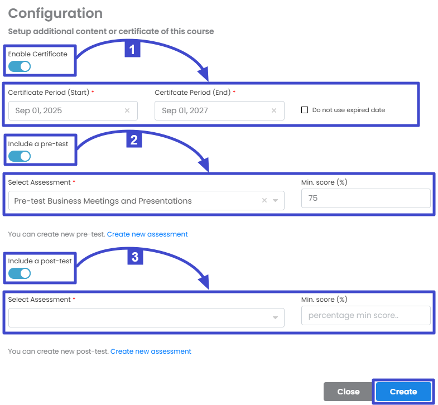
Task: Click the pre-test Min. score field showing 75
Action: (x=365, y=198)
